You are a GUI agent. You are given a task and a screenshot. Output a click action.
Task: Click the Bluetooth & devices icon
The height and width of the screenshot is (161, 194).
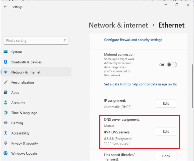(x=6, y=62)
